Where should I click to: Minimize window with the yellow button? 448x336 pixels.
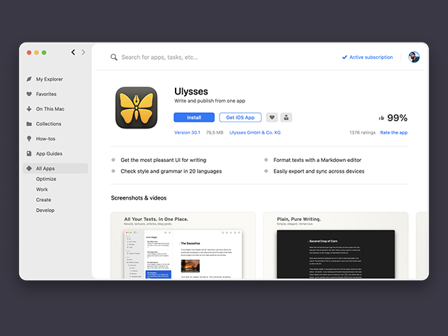(36, 53)
